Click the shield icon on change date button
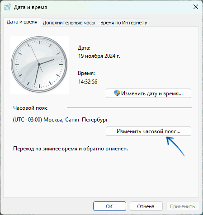This screenshot has width=203, height=215. pyautogui.click(x=117, y=93)
